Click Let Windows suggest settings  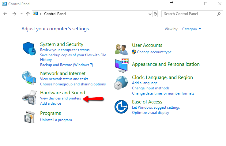(156, 107)
